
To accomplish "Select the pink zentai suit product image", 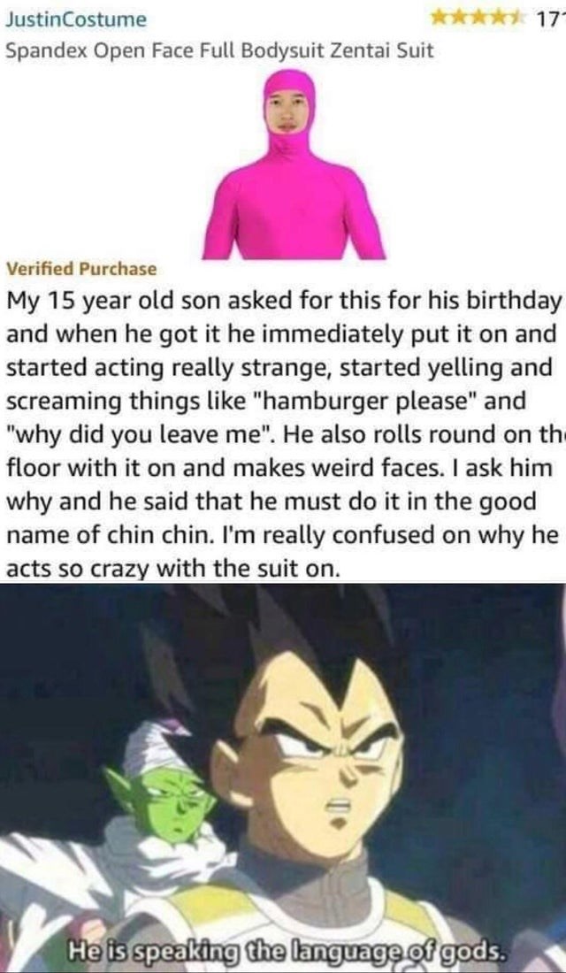I will click(x=294, y=165).
